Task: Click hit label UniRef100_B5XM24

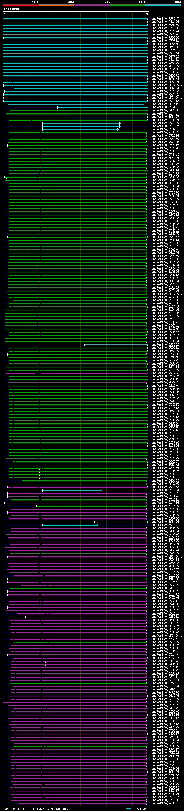Action: (165, 411)
